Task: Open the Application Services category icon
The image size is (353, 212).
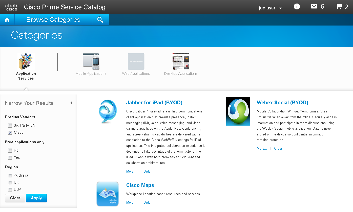Action: click(x=26, y=61)
